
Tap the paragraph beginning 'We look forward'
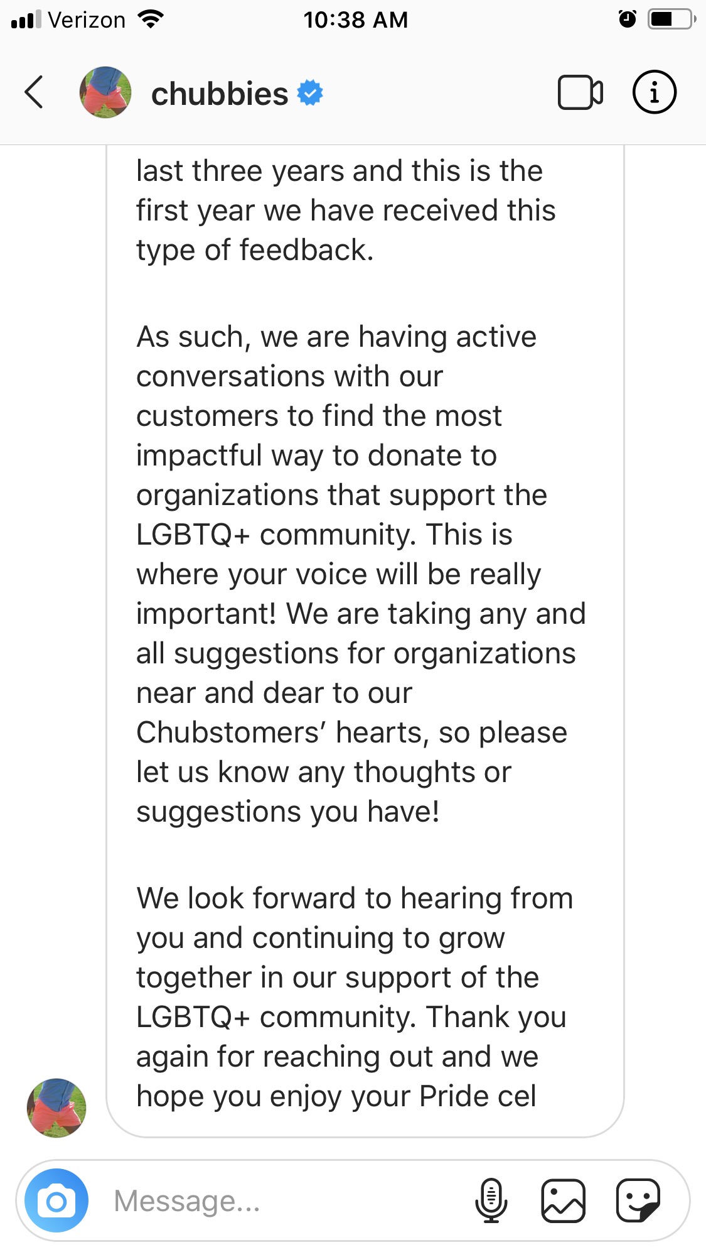tap(355, 997)
